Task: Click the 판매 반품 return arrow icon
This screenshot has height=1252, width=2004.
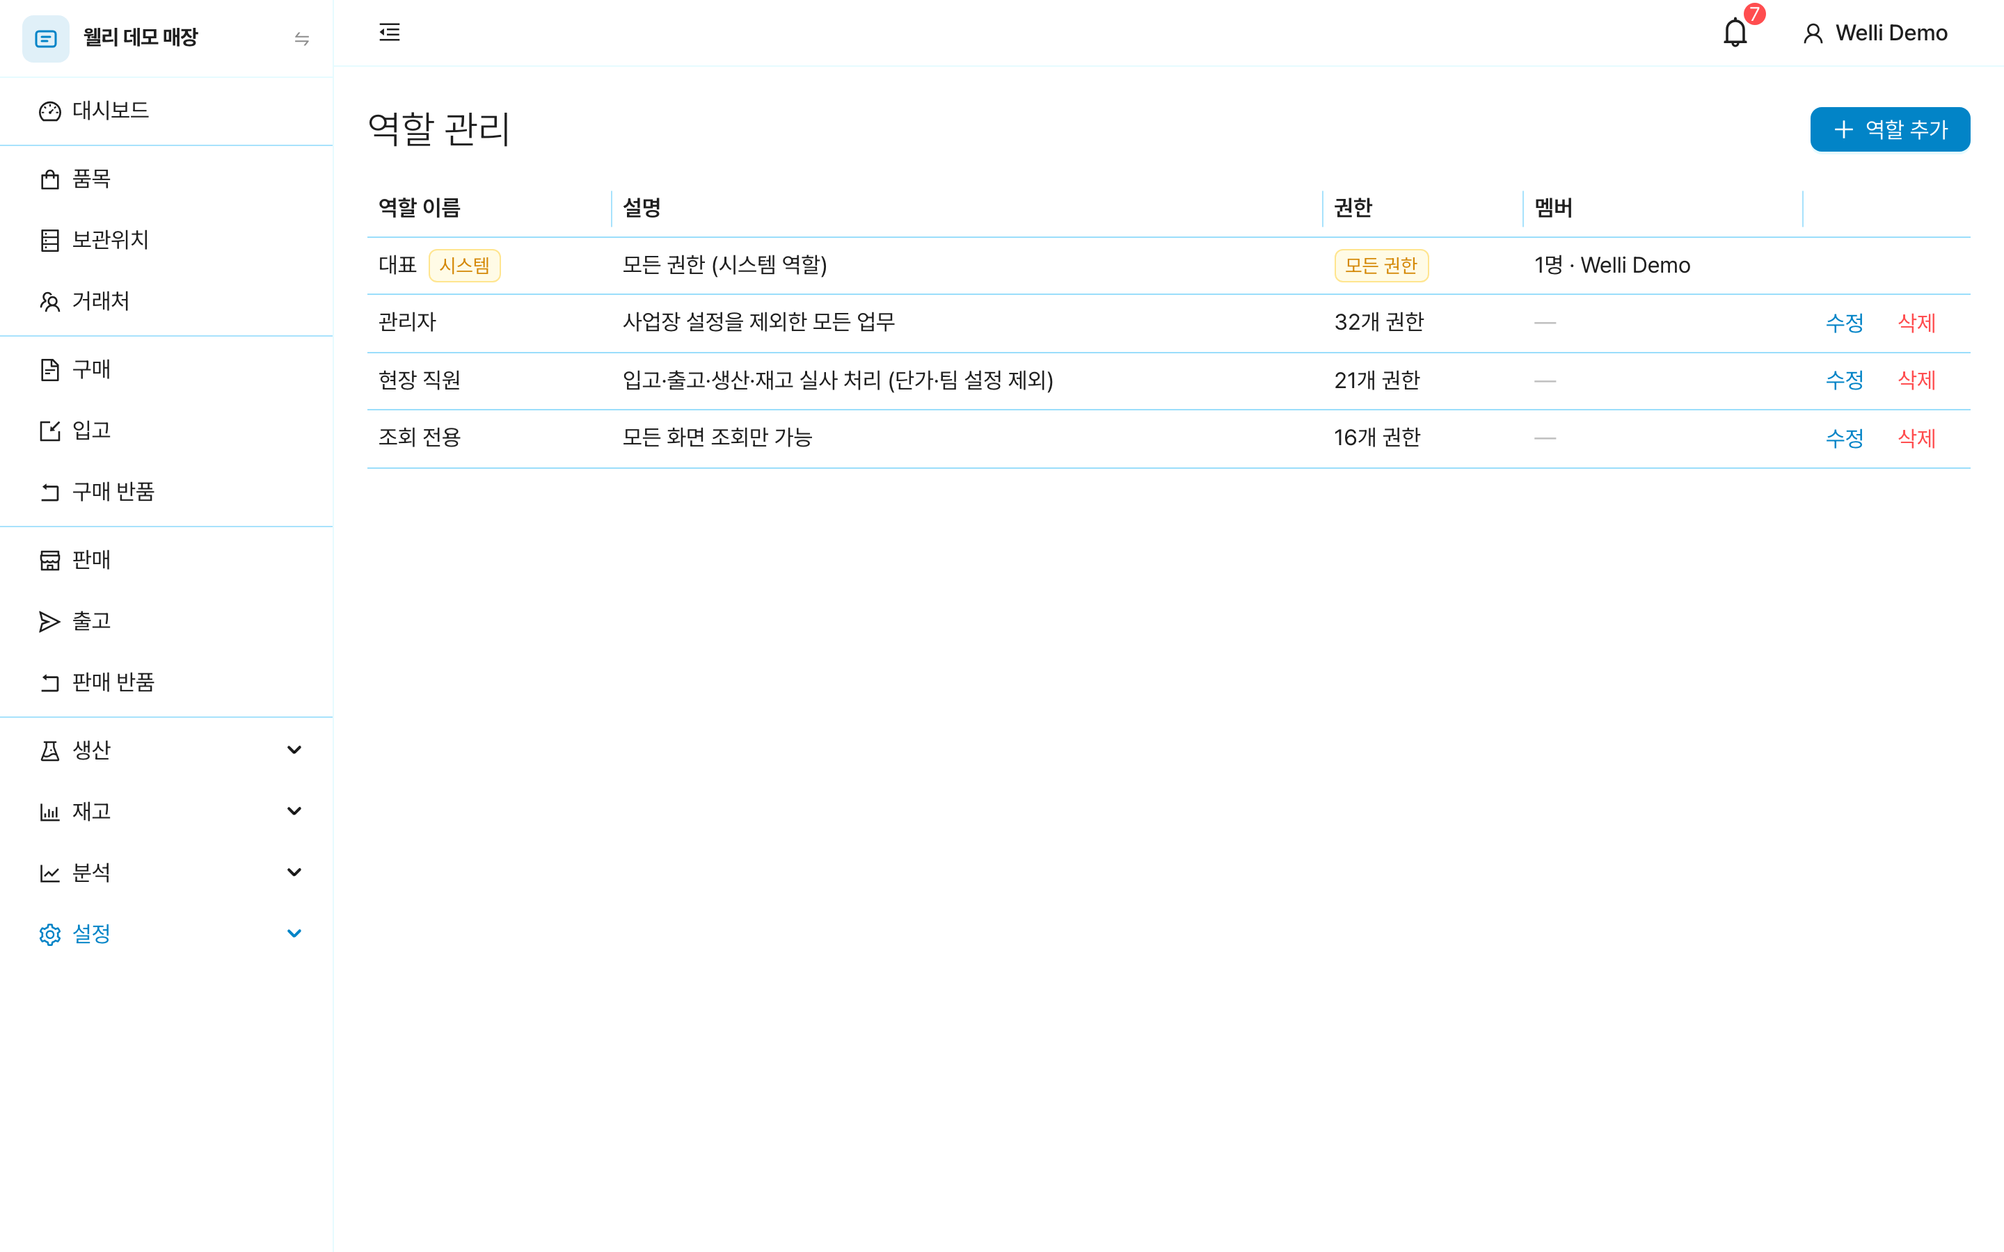Action: pos(49,682)
